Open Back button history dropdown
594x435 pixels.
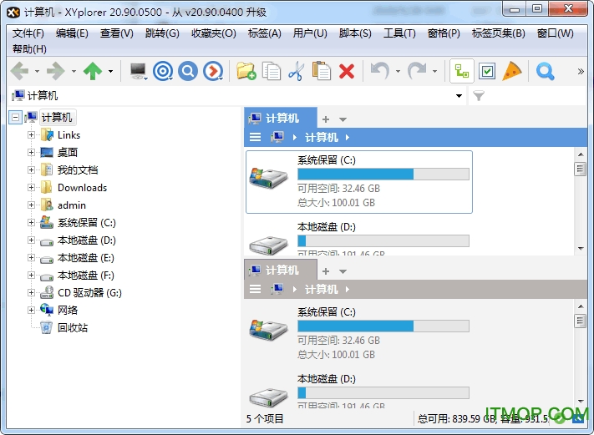37,71
